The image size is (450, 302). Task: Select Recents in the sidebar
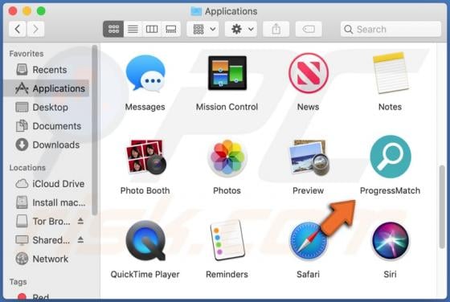(46, 70)
